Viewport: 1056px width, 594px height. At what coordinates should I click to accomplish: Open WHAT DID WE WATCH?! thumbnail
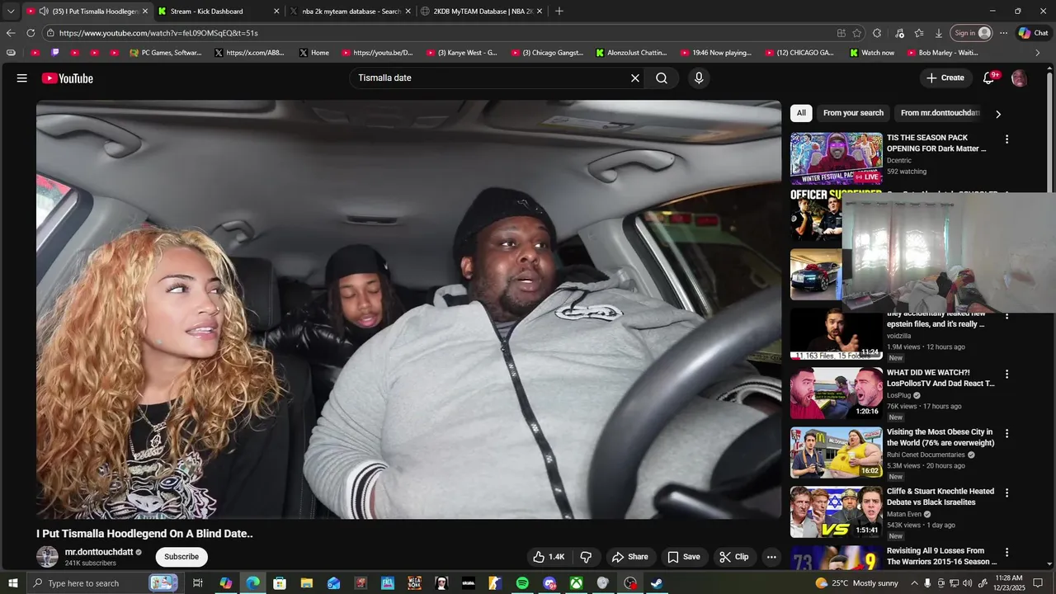click(836, 393)
